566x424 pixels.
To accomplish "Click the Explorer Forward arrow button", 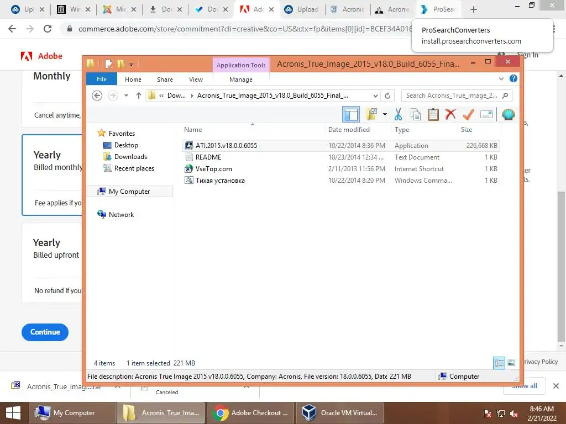I will [113, 96].
